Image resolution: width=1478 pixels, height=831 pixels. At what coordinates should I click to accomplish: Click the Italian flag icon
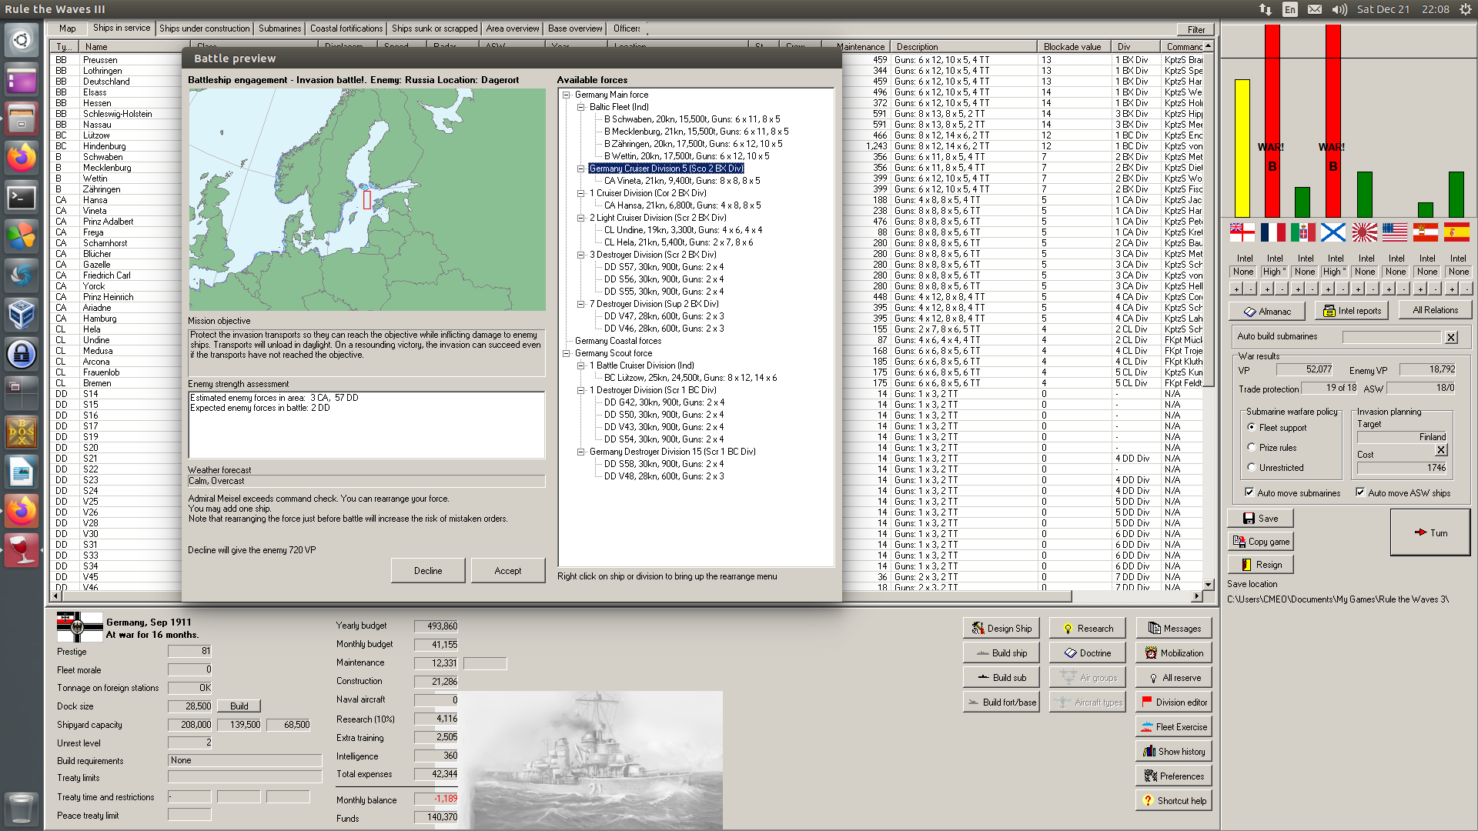[x=1303, y=232]
